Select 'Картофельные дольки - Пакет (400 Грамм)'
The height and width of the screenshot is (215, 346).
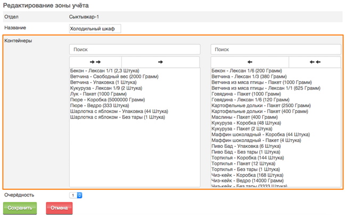pos(260,112)
